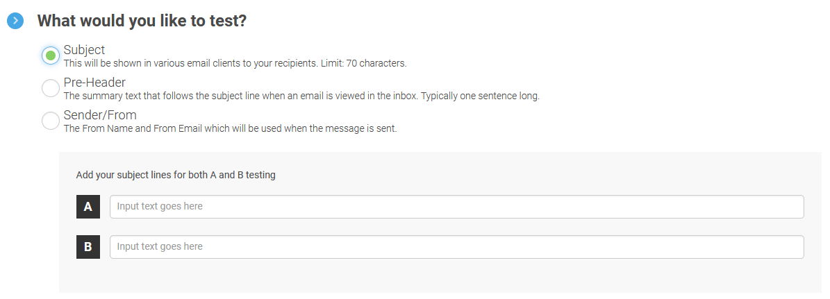Enable the Sender/From radio button
Viewport: 830px width, 299px height.
51,121
